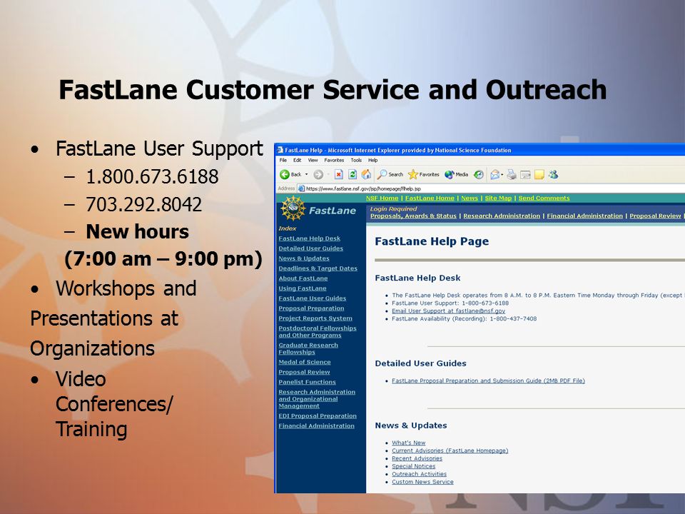Click the Back arrow in Internet Explorer
Image resolution: width=685 pixels, height=514 pixels.
point(285,174)
